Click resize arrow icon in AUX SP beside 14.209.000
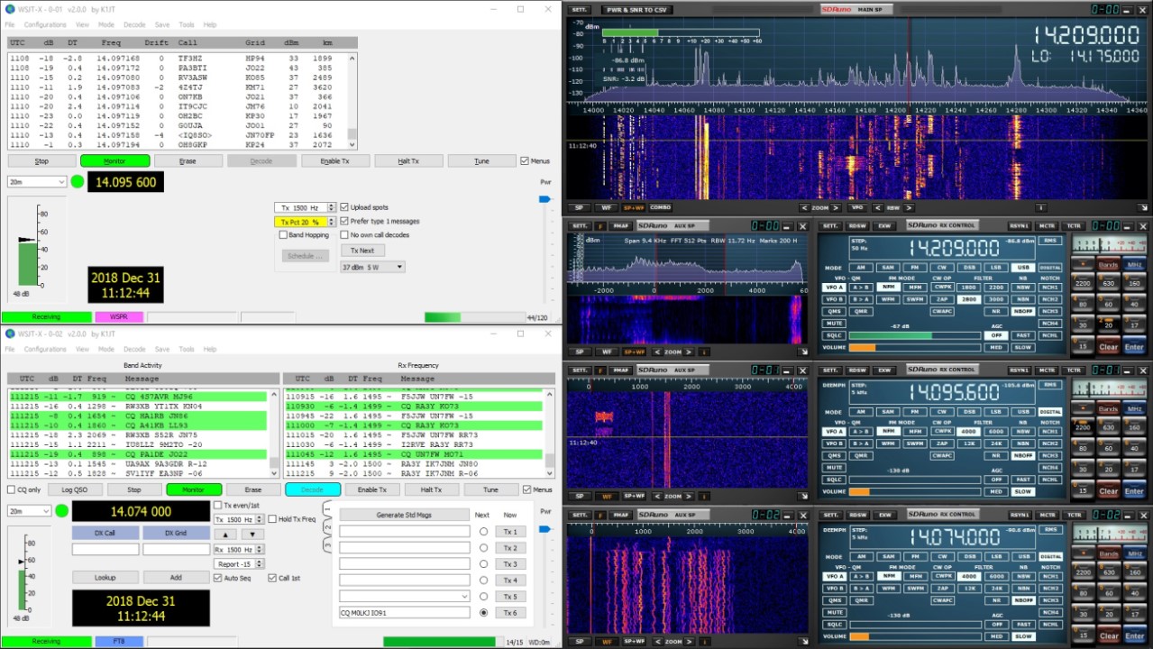The height and width of the screenshot is (649, 1153). tap(803, 352)
